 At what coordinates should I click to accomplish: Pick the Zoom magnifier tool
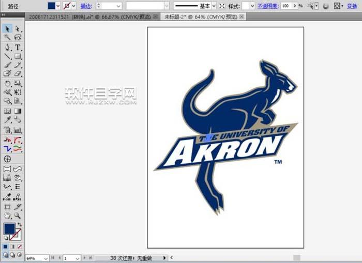coord(18,215)
